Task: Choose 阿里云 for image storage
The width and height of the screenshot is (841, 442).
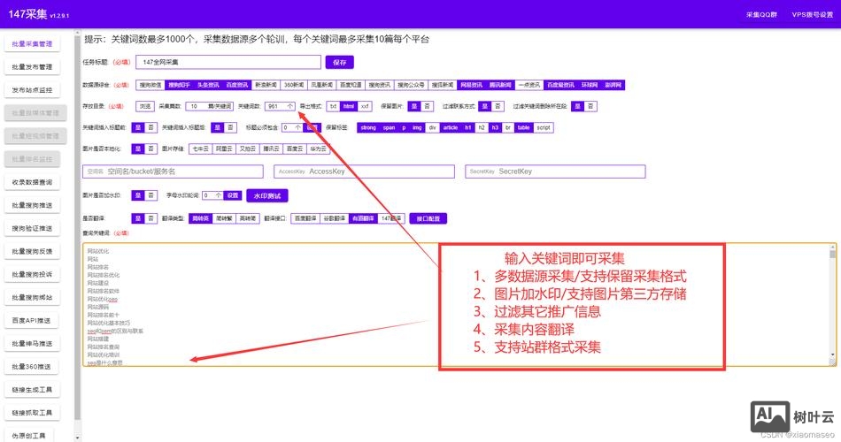Action: (x=224, y=149)
